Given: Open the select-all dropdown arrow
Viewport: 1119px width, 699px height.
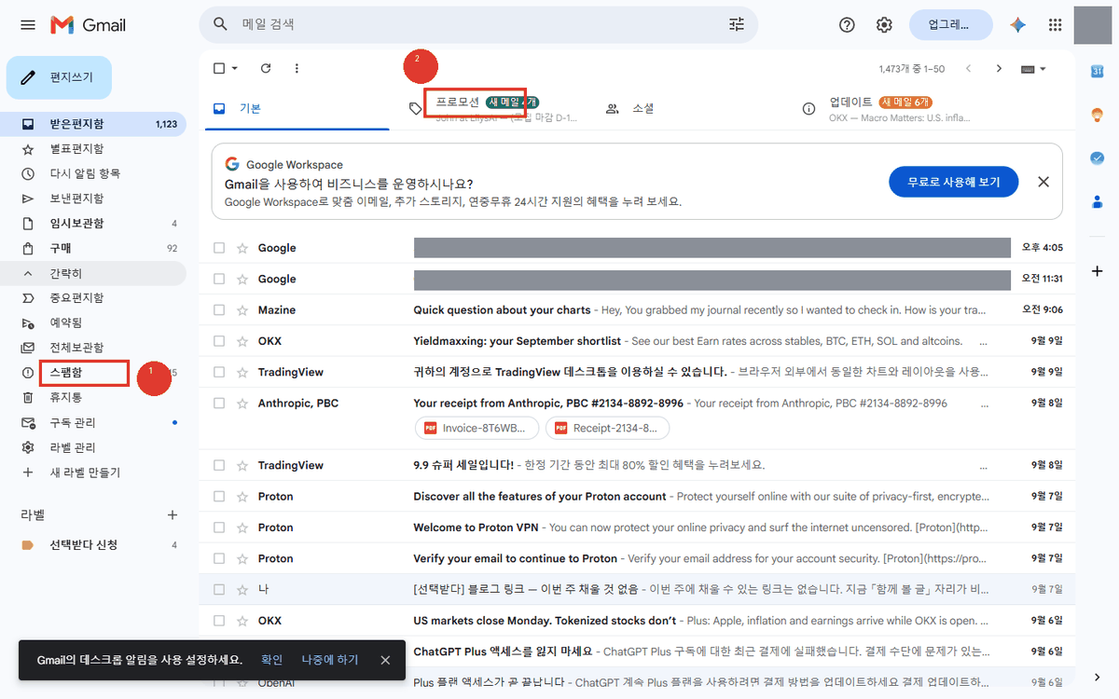Looking at the screenshot, I should click(x=235, y=68).
